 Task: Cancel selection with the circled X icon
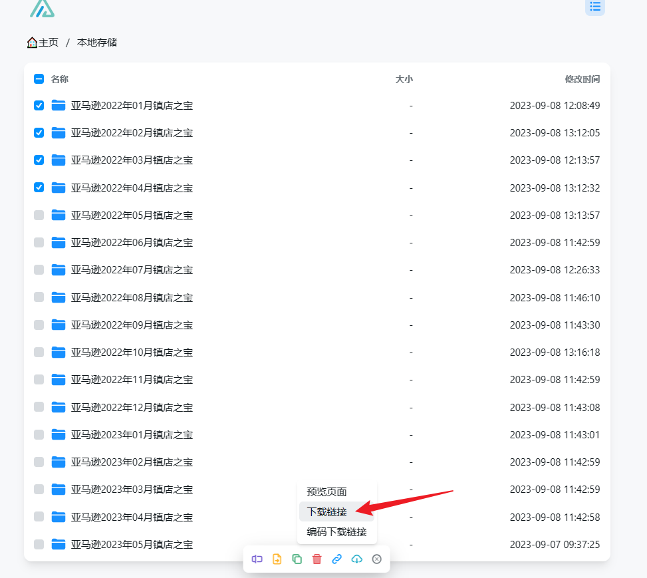(x=377, y=559)
